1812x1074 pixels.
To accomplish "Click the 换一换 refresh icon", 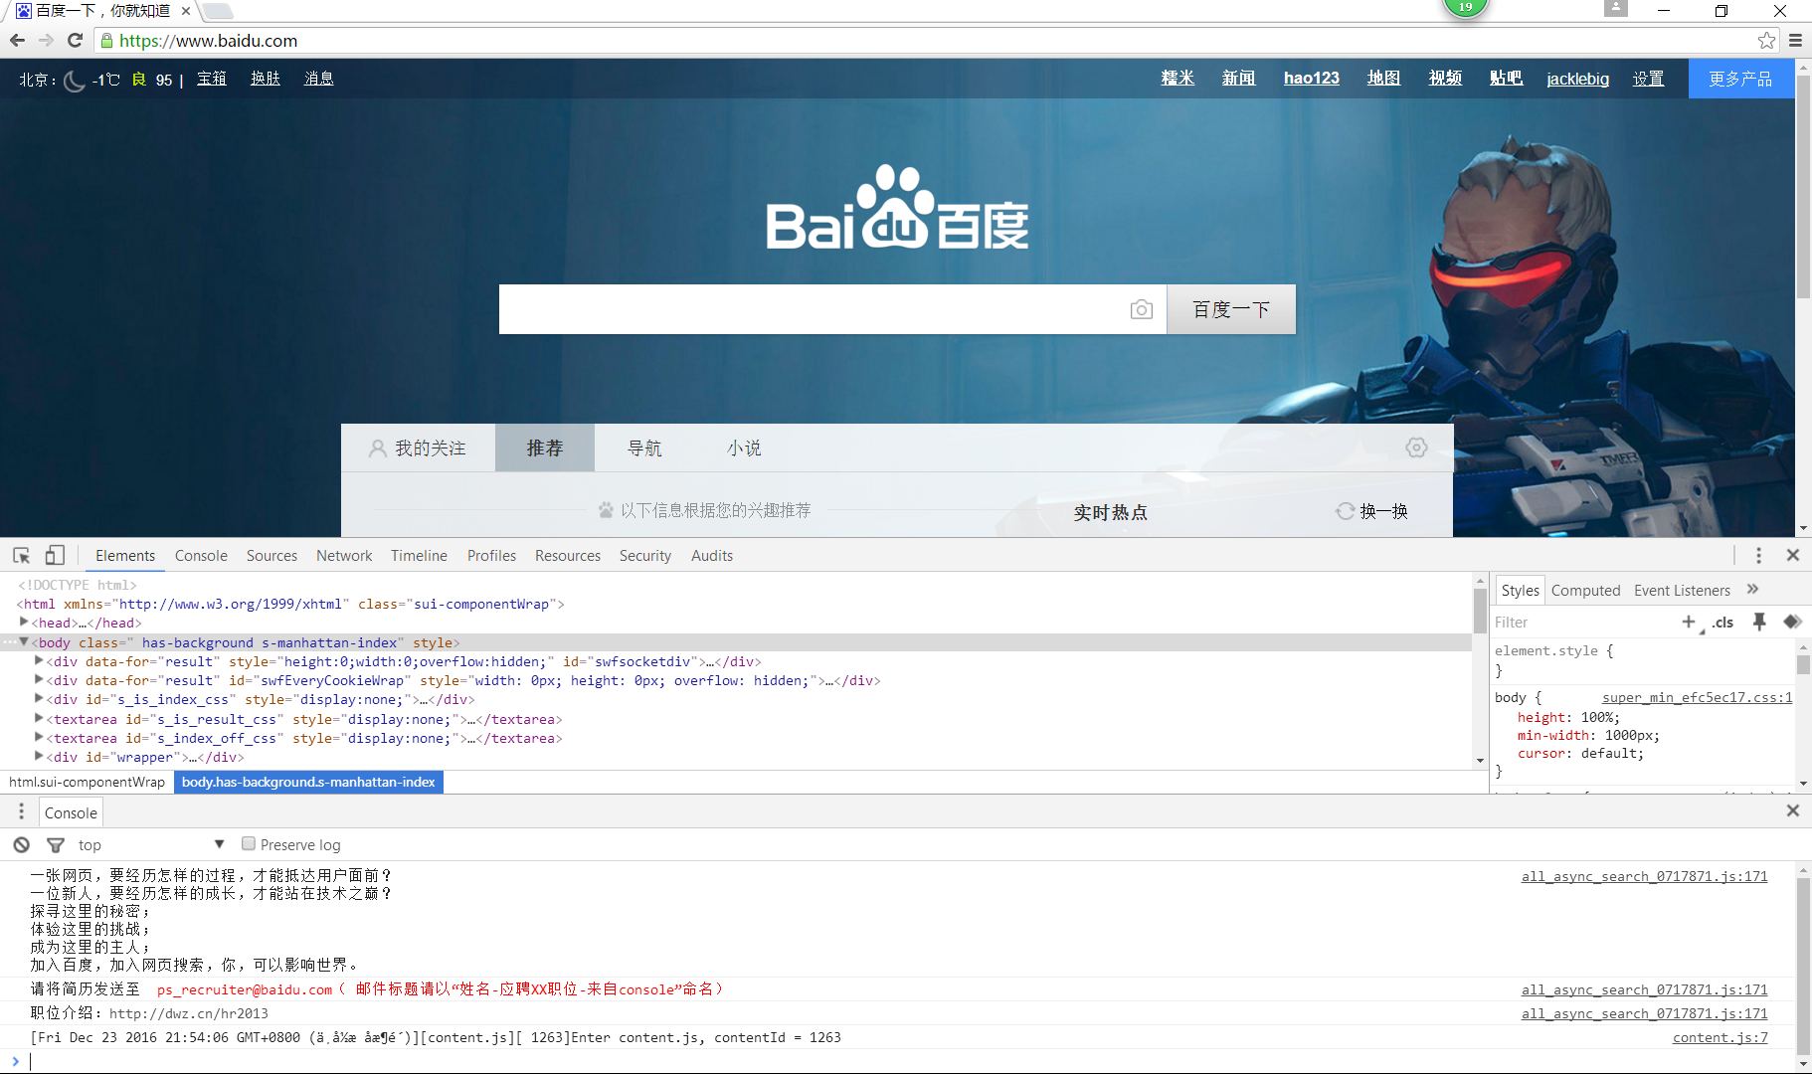I will 1345,511.
